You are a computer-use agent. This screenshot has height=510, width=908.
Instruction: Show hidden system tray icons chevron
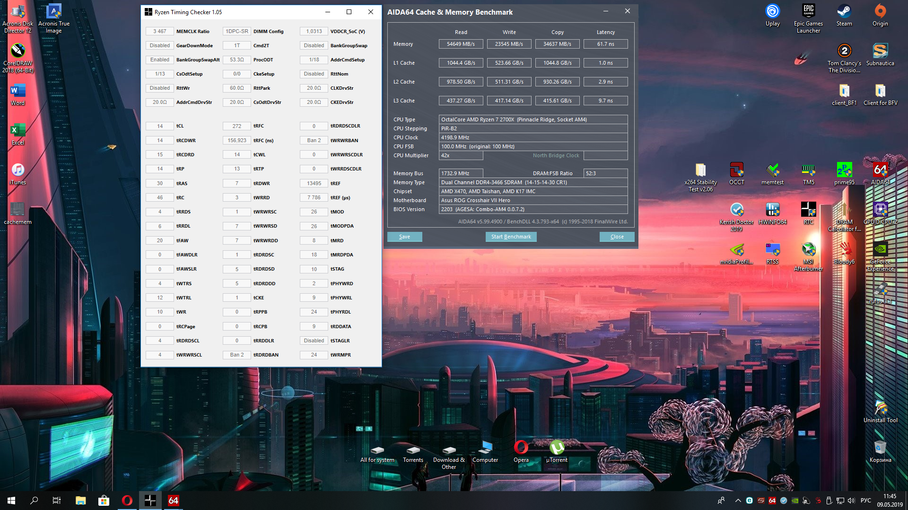[738, 501]
